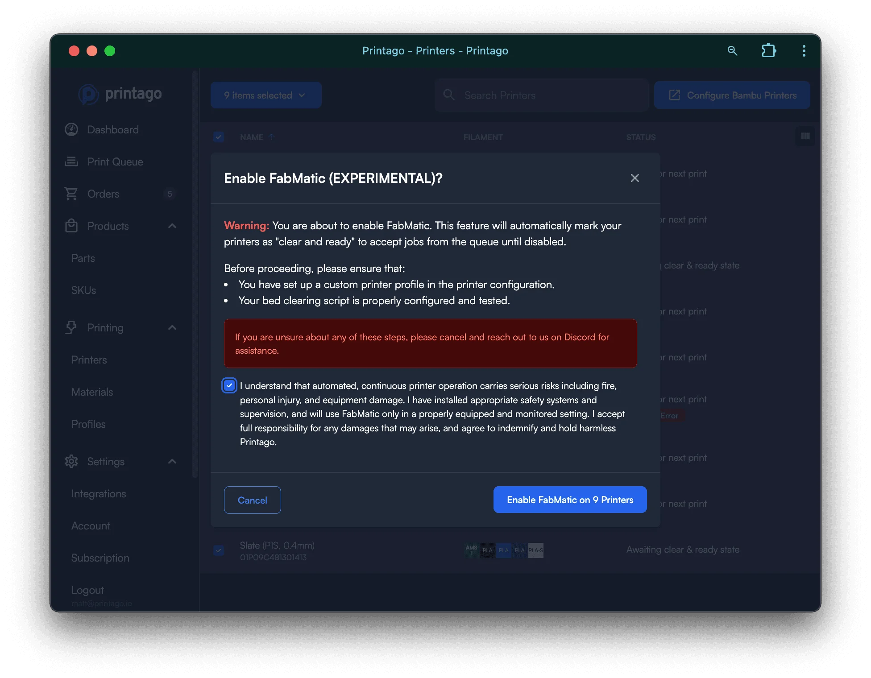Collapse the Products section
The width and height of the screenshot is (871, 678).
tap(172, 226)
